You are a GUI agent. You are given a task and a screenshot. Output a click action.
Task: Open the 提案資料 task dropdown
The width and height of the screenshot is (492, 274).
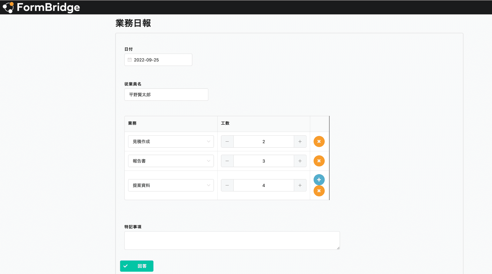pyautogui.click(x=171, y=185)
